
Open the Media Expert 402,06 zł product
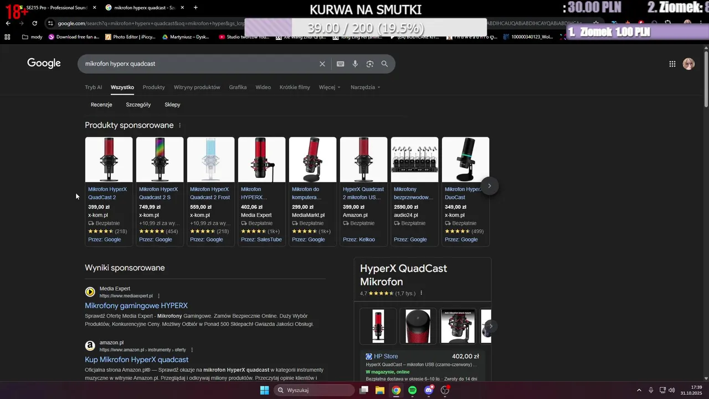tap(261, 191)
